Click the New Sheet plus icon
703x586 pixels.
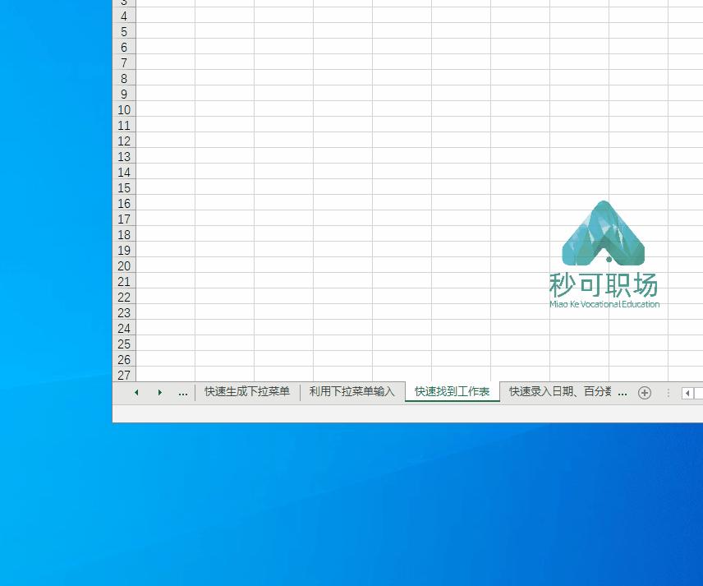click(x=645, y=393)
